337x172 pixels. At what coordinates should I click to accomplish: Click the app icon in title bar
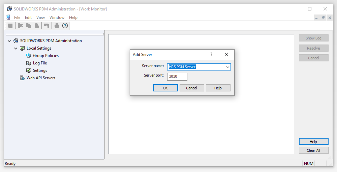click(9, 9)
